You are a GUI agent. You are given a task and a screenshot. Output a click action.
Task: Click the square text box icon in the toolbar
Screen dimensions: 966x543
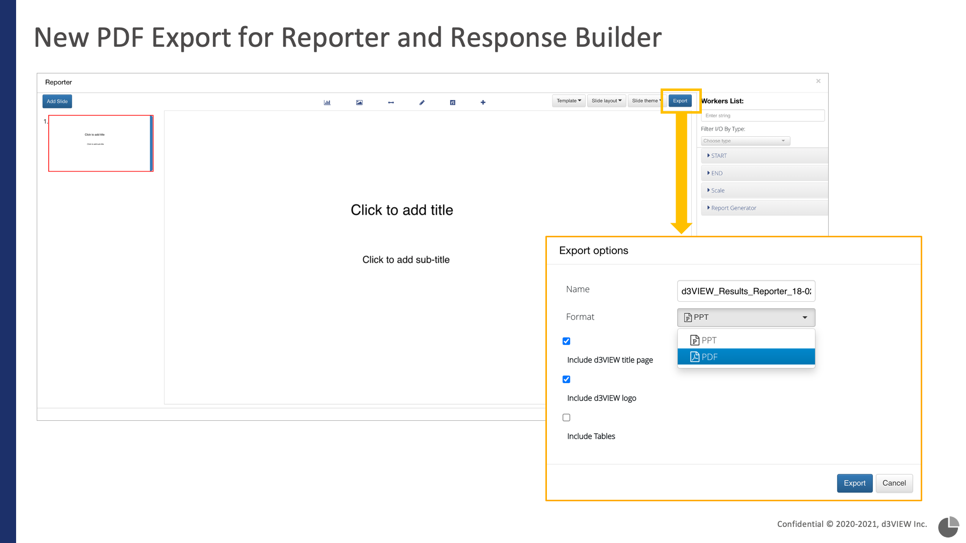point(453,103)
